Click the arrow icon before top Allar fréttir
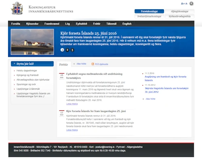The width and height of the screenshot is (202, 159). click(74, 64)
